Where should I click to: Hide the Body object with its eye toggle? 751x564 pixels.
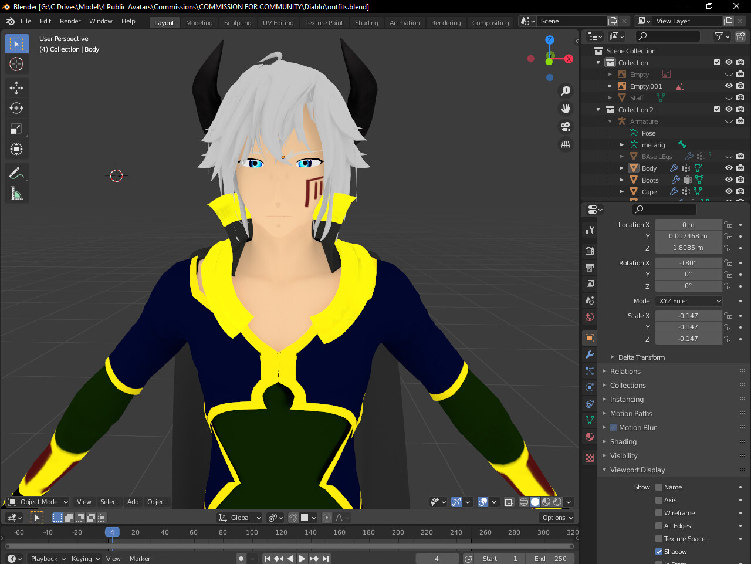tap(728, 168)
